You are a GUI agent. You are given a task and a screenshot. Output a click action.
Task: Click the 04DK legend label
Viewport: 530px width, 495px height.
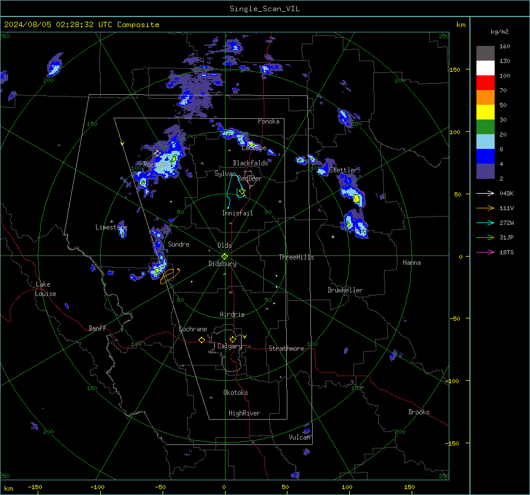point(506,193)
